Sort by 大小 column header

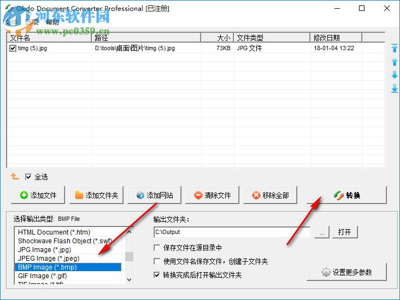217,38
